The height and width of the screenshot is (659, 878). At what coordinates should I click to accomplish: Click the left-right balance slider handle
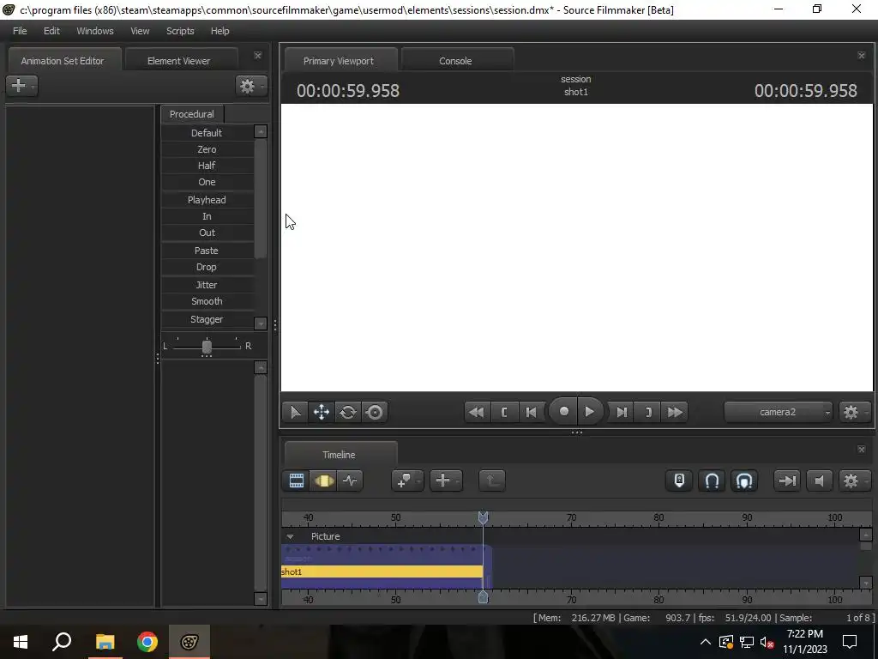click(x=207, y=347)
